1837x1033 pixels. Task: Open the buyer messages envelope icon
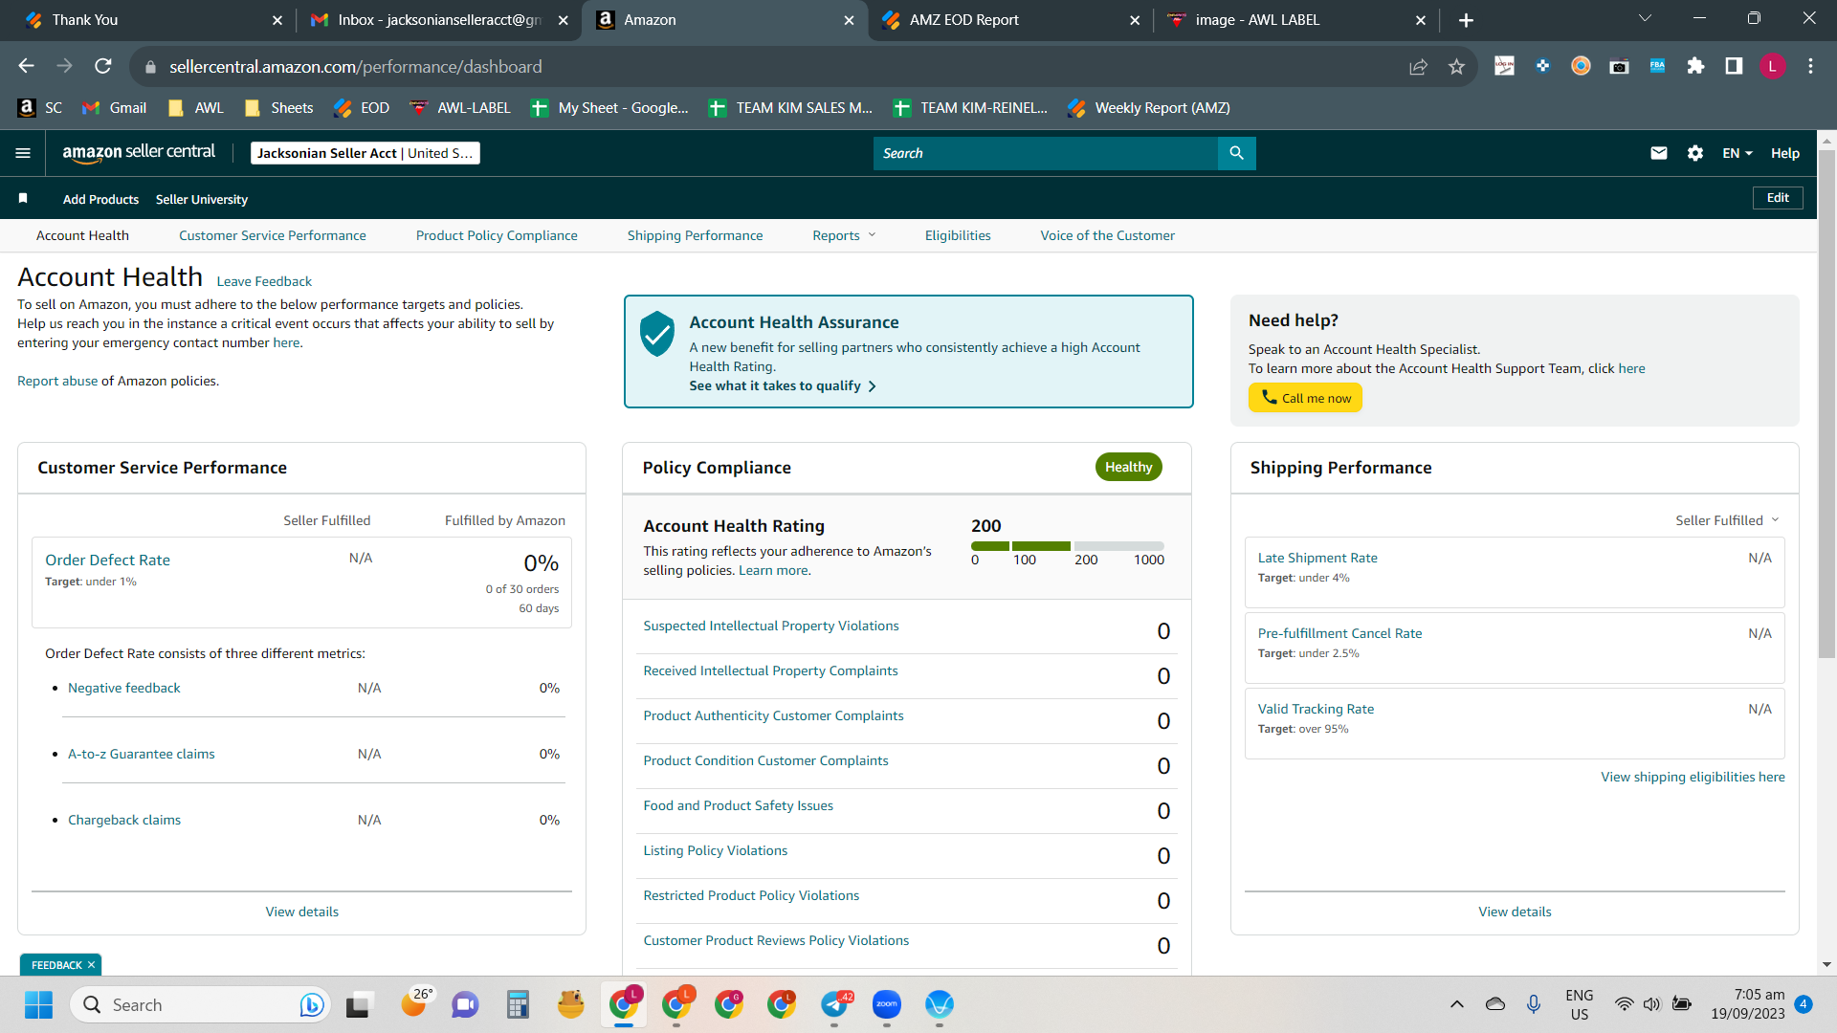tap(1659, 153)
